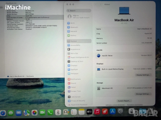The width and height of the screenshot is (161, 120).
Task: Open Maps from the Dock
Action: tap(26, 113)
